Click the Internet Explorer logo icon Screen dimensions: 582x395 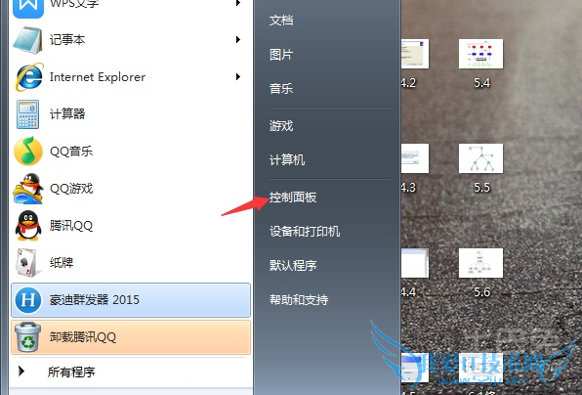[x=29, y=77]
